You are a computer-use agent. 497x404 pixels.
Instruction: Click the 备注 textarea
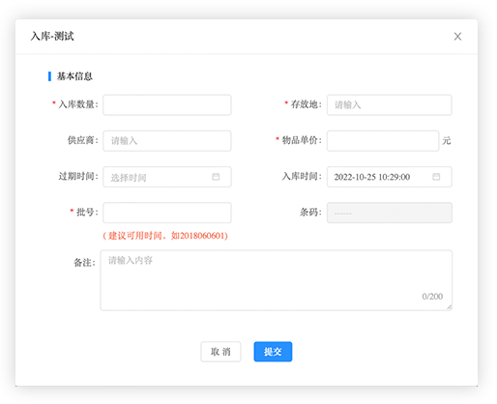[x=277, y=280]
